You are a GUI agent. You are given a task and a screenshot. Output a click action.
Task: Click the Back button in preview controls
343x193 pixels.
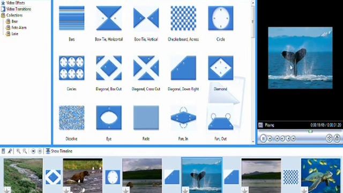coord(277,138)
